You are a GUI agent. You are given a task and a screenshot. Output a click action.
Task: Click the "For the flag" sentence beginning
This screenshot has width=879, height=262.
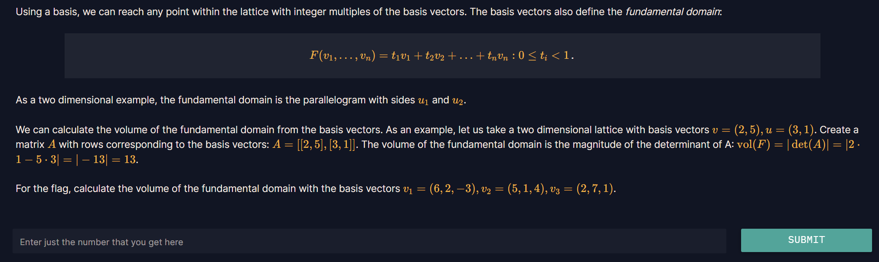point(42,189)
